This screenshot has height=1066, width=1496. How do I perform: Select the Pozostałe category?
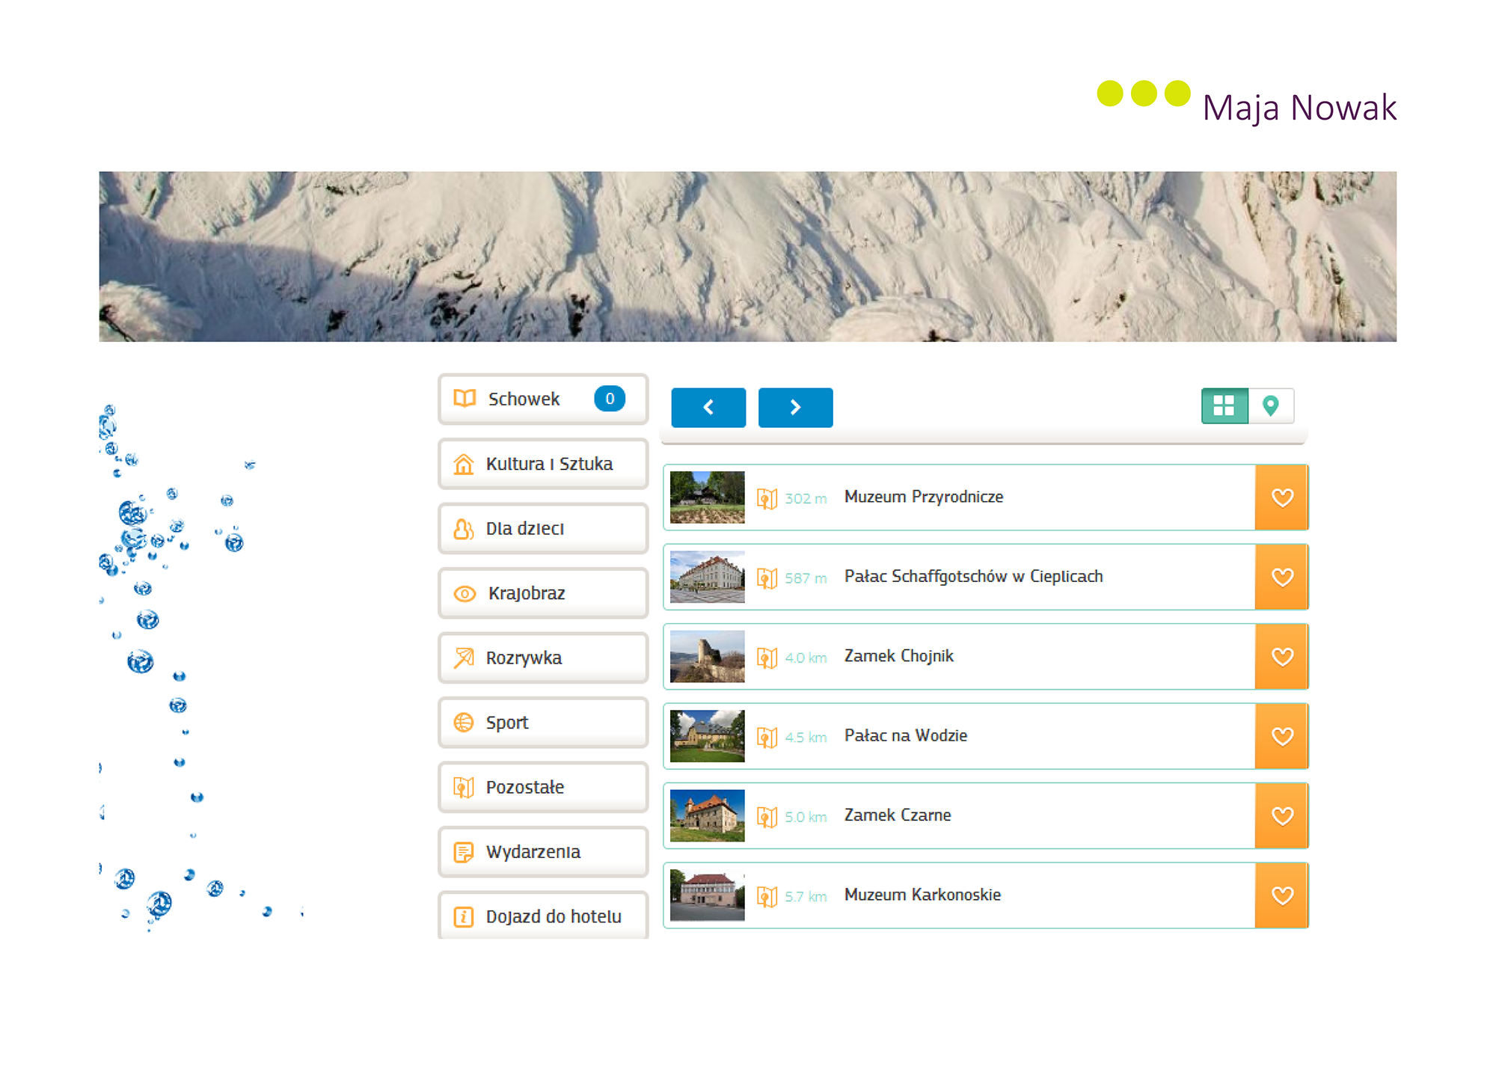click(543, 787)
